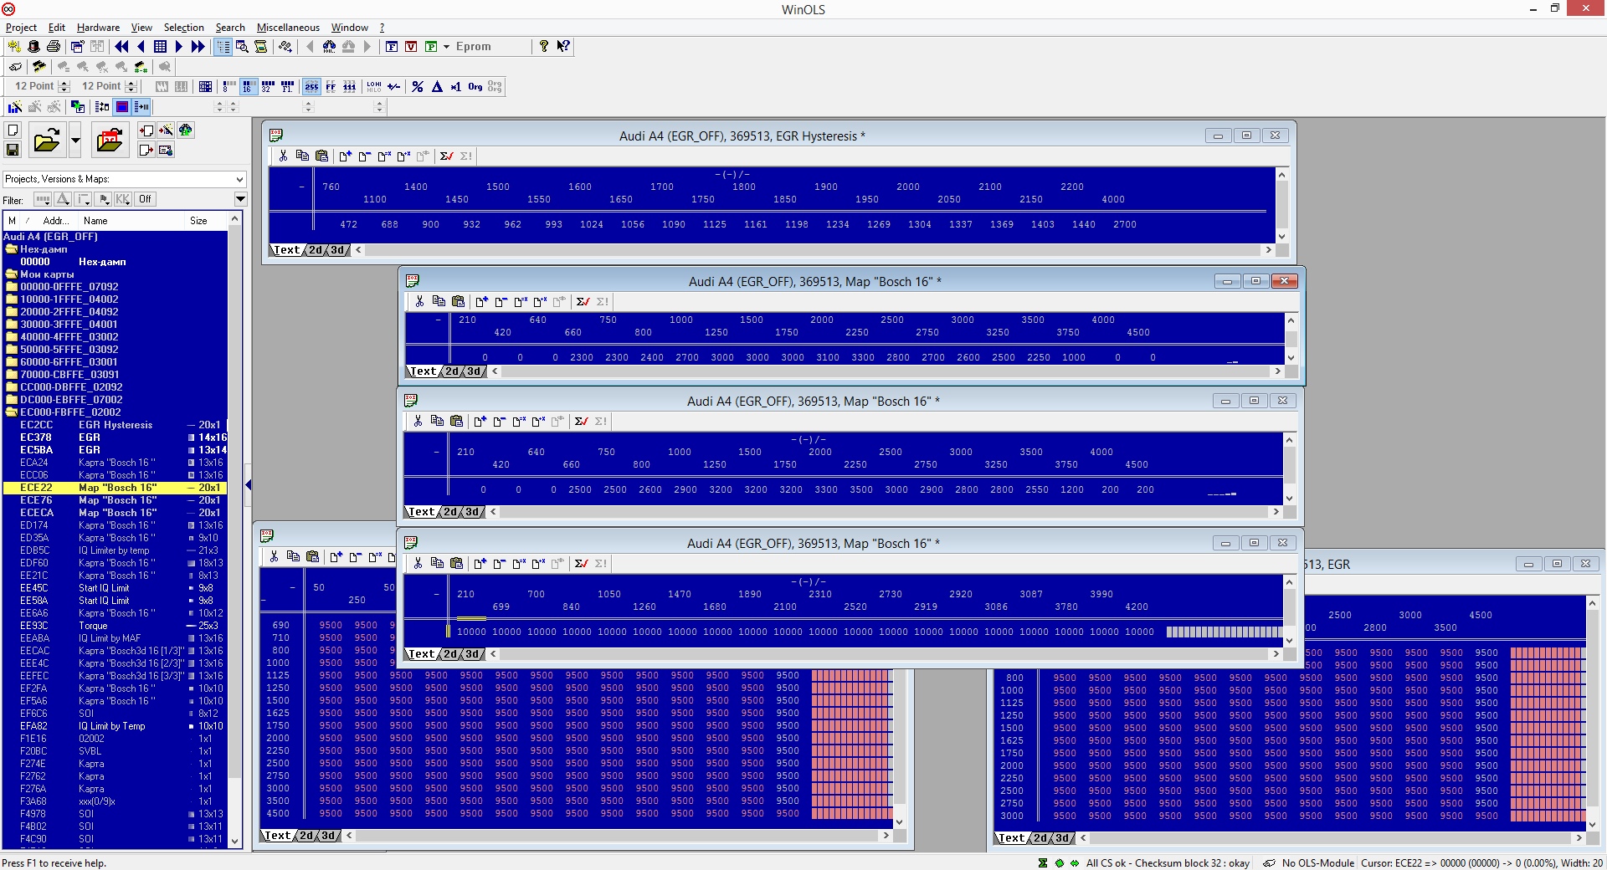Image resolution: width=1607 pixels, height=870 pixels.
Task: Toggle LoHi byte order button
Action: click(374, 86)
